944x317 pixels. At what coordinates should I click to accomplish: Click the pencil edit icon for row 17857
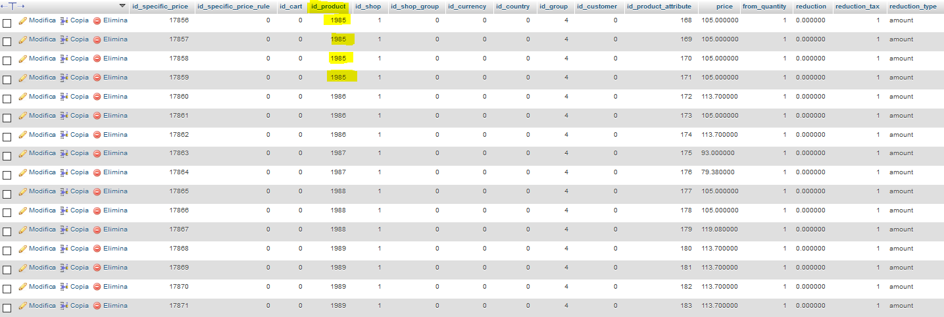(23, 39)
